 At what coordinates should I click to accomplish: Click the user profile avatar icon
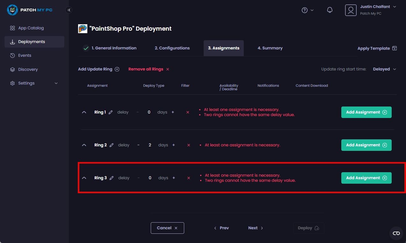[351, 10]
